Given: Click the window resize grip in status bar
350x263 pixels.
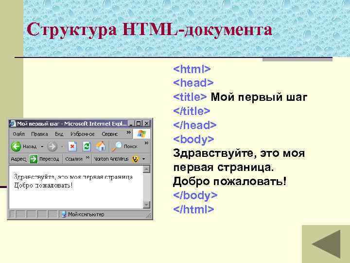Looking at the screenshot, I should [148, 216].
